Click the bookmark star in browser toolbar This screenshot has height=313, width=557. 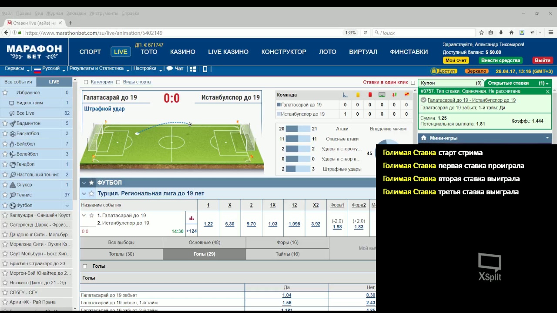pyautogui.click(x=481, y=33)
